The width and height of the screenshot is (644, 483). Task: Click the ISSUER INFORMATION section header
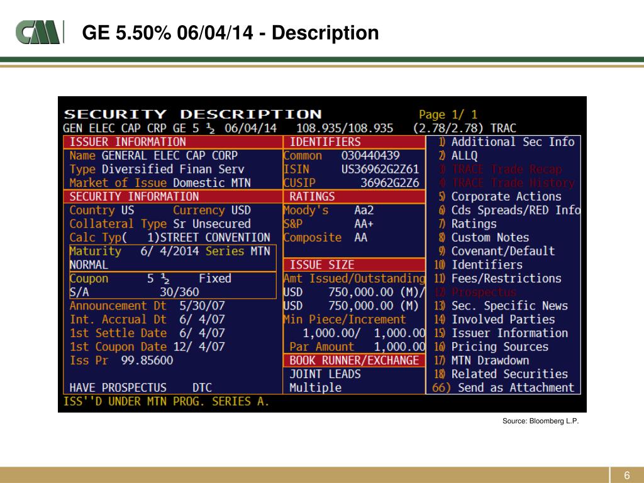pos(173,142)
